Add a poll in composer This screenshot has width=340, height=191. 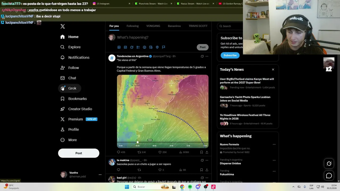[x=138, y=47]
